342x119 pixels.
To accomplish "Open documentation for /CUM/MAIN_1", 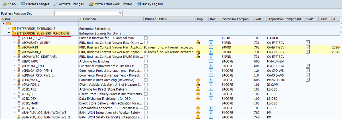I will pyautogui.click(x=211, y=80).
